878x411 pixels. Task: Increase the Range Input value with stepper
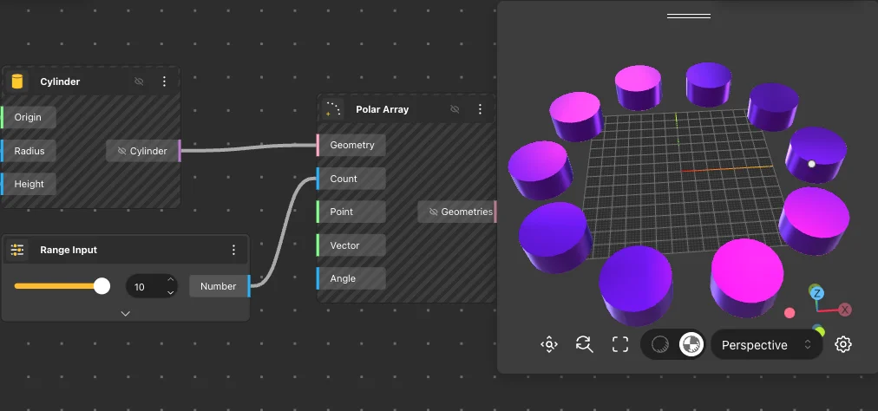pyautogui.click(x=171, y=280)
